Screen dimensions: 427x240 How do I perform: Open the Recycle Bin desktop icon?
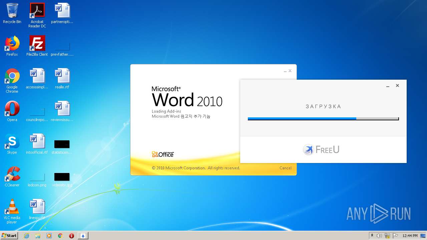(x=12, y=13)
